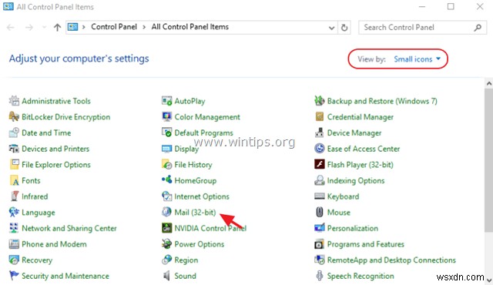Open the Internet Options link

202,196
